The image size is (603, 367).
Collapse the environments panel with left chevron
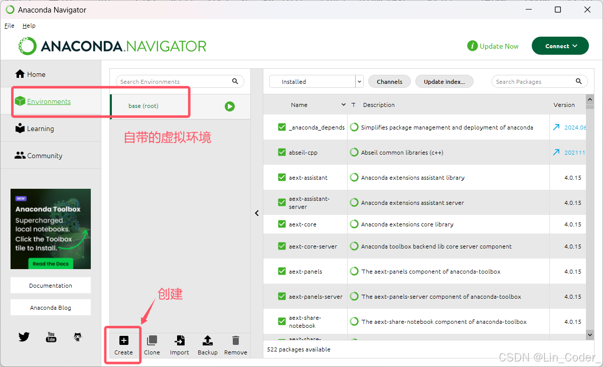pyautogui.click(x=257, y=213)
